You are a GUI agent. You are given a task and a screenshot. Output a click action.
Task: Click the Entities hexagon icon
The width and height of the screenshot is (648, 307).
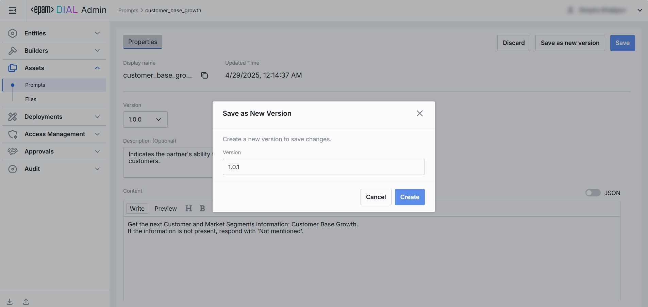coord(13,33)
